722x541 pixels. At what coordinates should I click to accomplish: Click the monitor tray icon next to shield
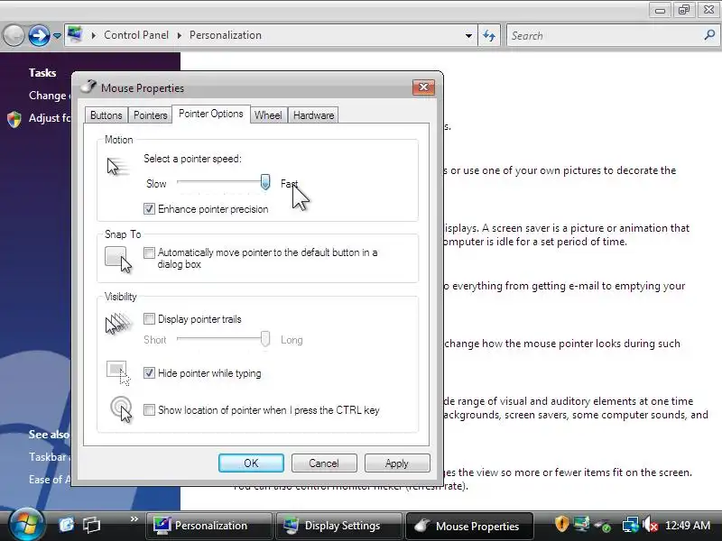pyautogui.click(x=581, y=524)
